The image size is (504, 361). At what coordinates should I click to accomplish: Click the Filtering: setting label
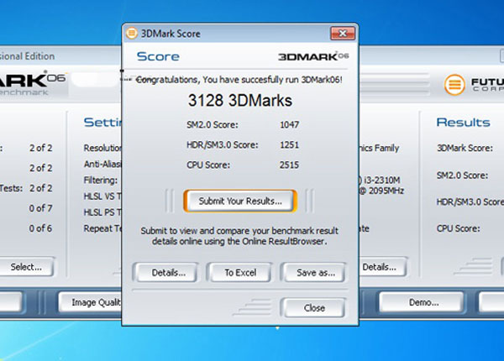click(x=101, y=180)
